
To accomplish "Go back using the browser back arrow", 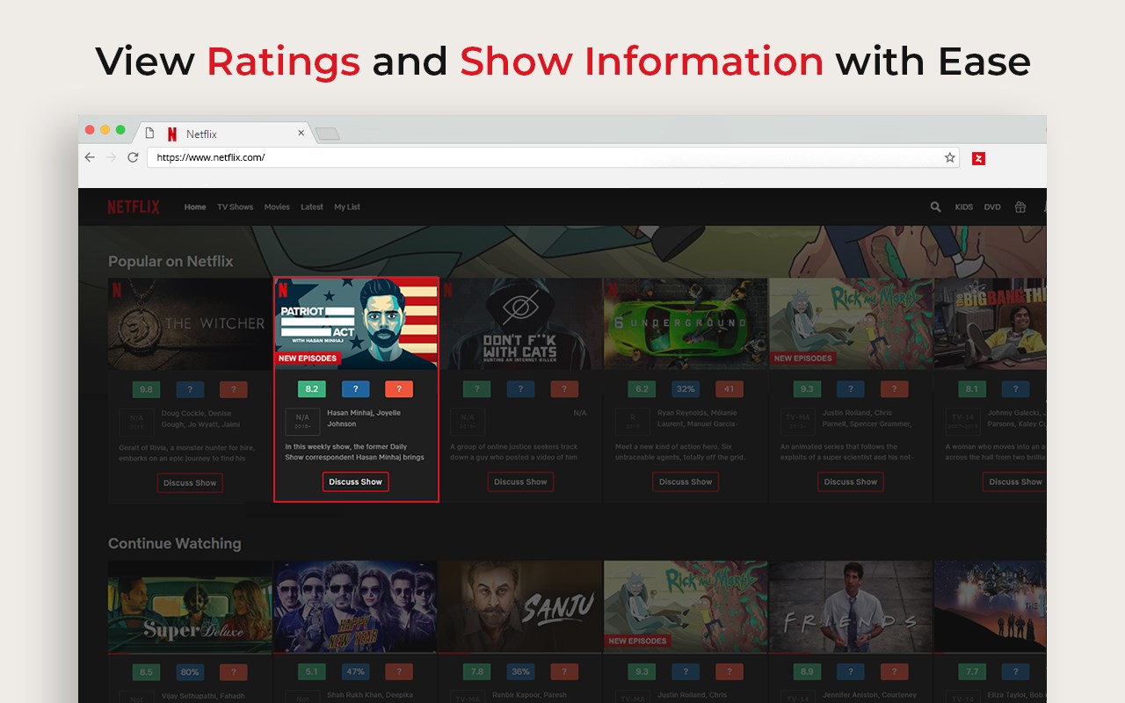I will pos(90,157).
